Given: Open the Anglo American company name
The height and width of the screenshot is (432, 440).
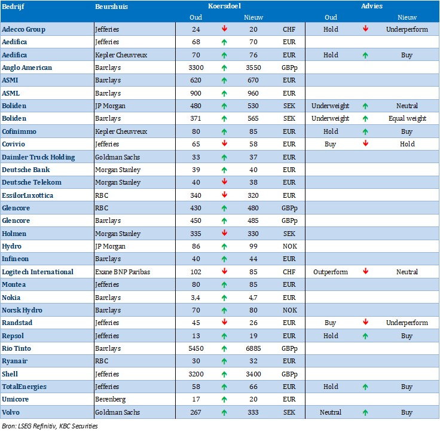Looking at the screenshot, I should point(27,68).
